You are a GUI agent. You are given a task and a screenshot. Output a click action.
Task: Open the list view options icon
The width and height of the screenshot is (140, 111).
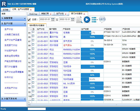[x=94, y=20]
